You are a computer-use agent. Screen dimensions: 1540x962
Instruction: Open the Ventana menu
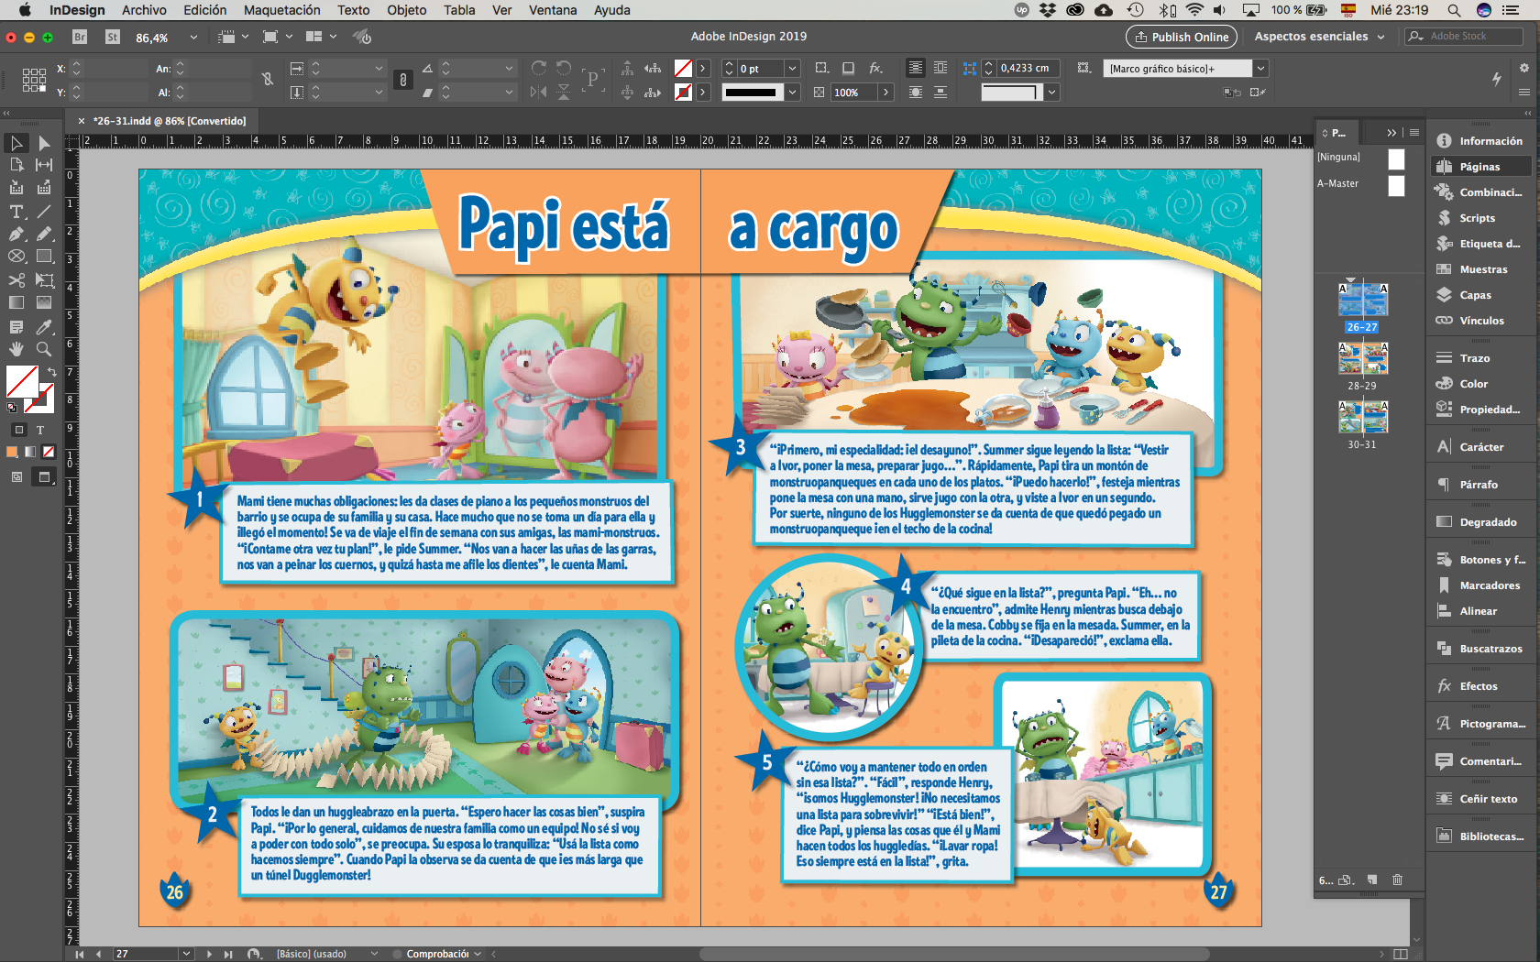553,10
